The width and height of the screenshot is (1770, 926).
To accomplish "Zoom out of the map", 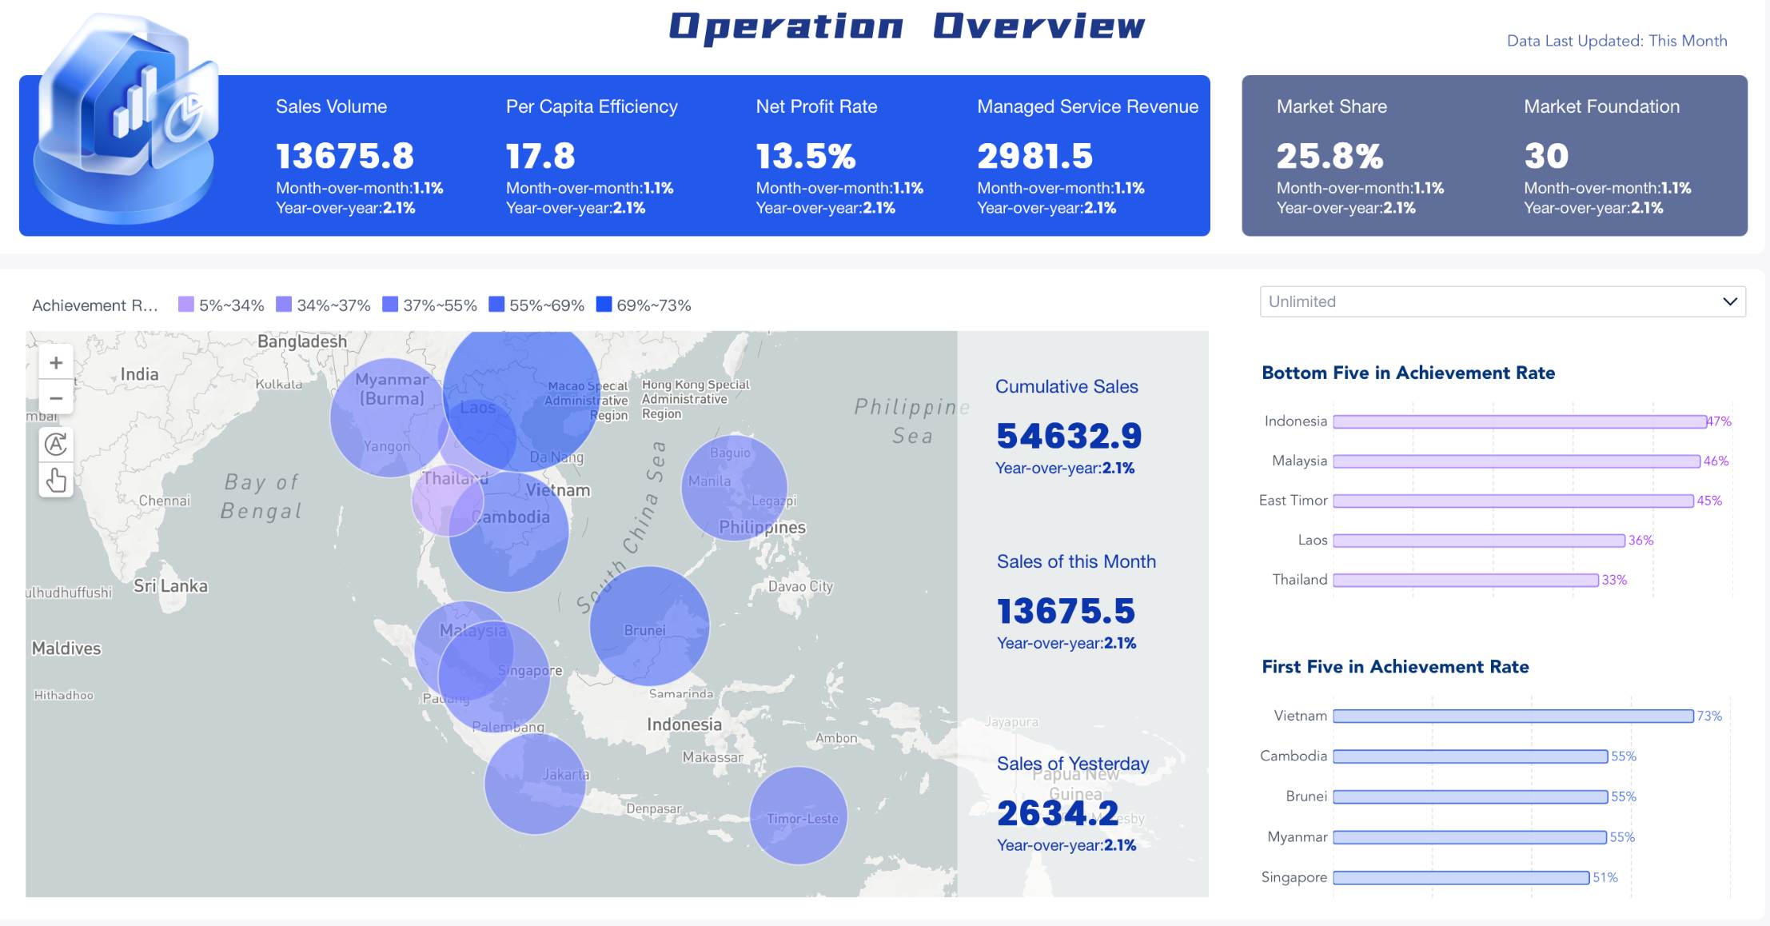I will (x=56, y=397).
